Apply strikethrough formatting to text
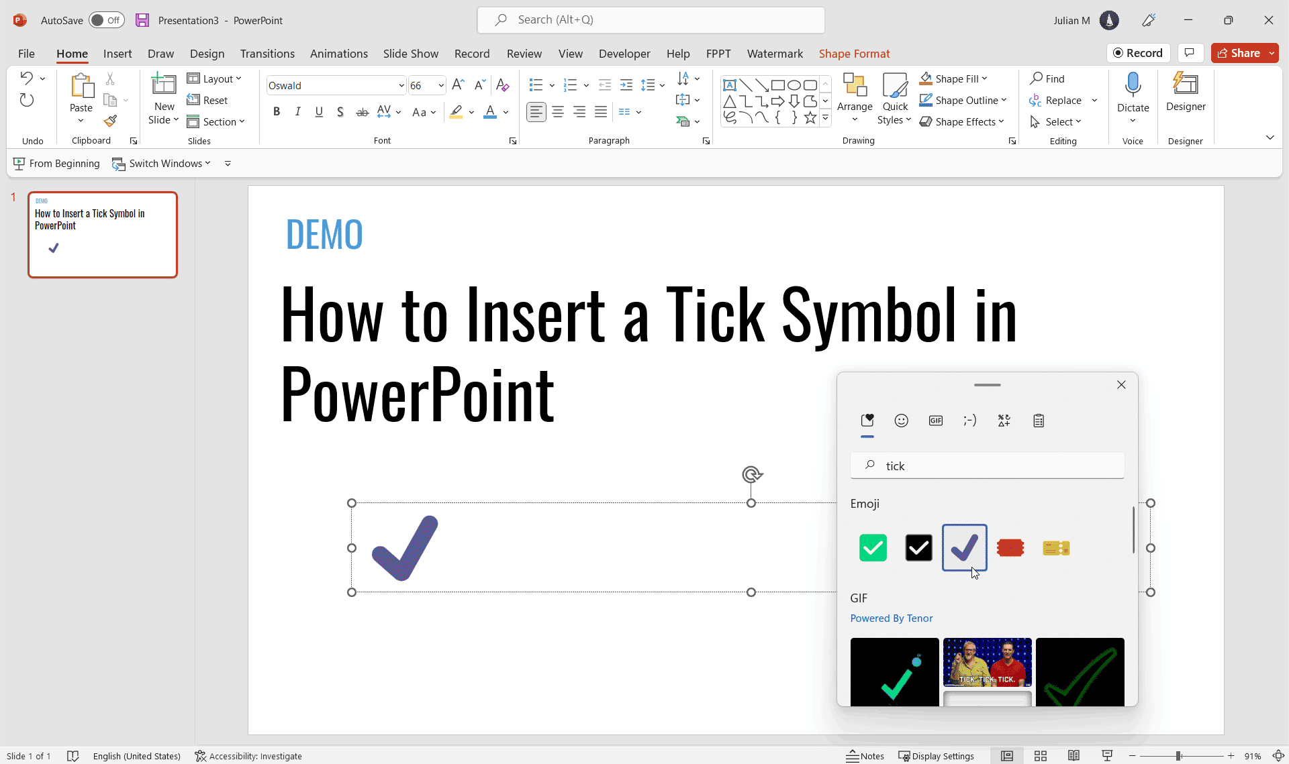 tap(362, 111)
